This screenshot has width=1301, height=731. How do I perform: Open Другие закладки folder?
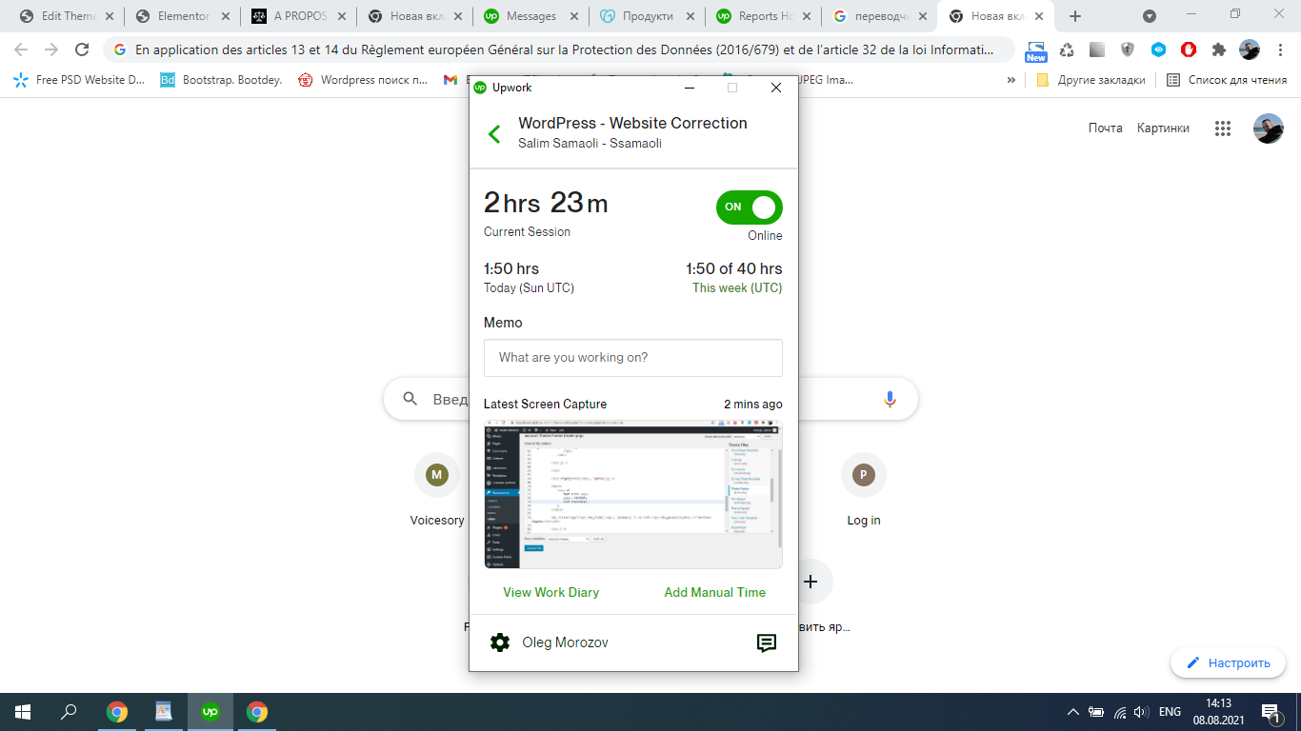pyautogui.click(x=1091, y=80)
